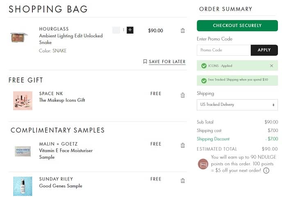The height and width of the screenshot is (205, 282).
Task: Delete the Hourglass Ambient Lighting item
Action: (182, 30)
